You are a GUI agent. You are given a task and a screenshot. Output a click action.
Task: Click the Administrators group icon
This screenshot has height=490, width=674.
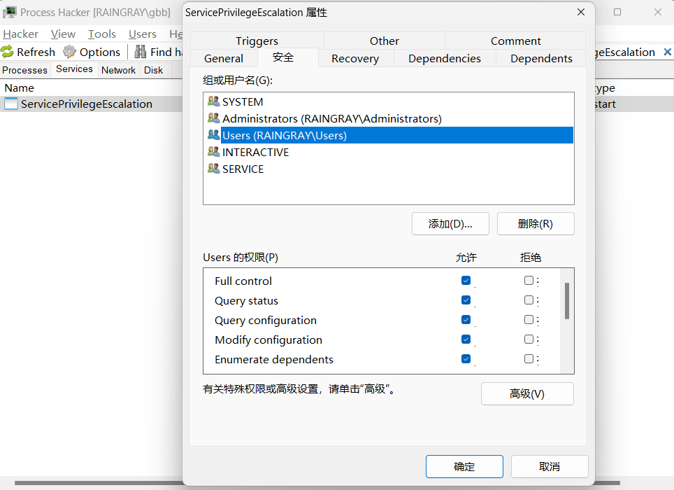point(214,118)
